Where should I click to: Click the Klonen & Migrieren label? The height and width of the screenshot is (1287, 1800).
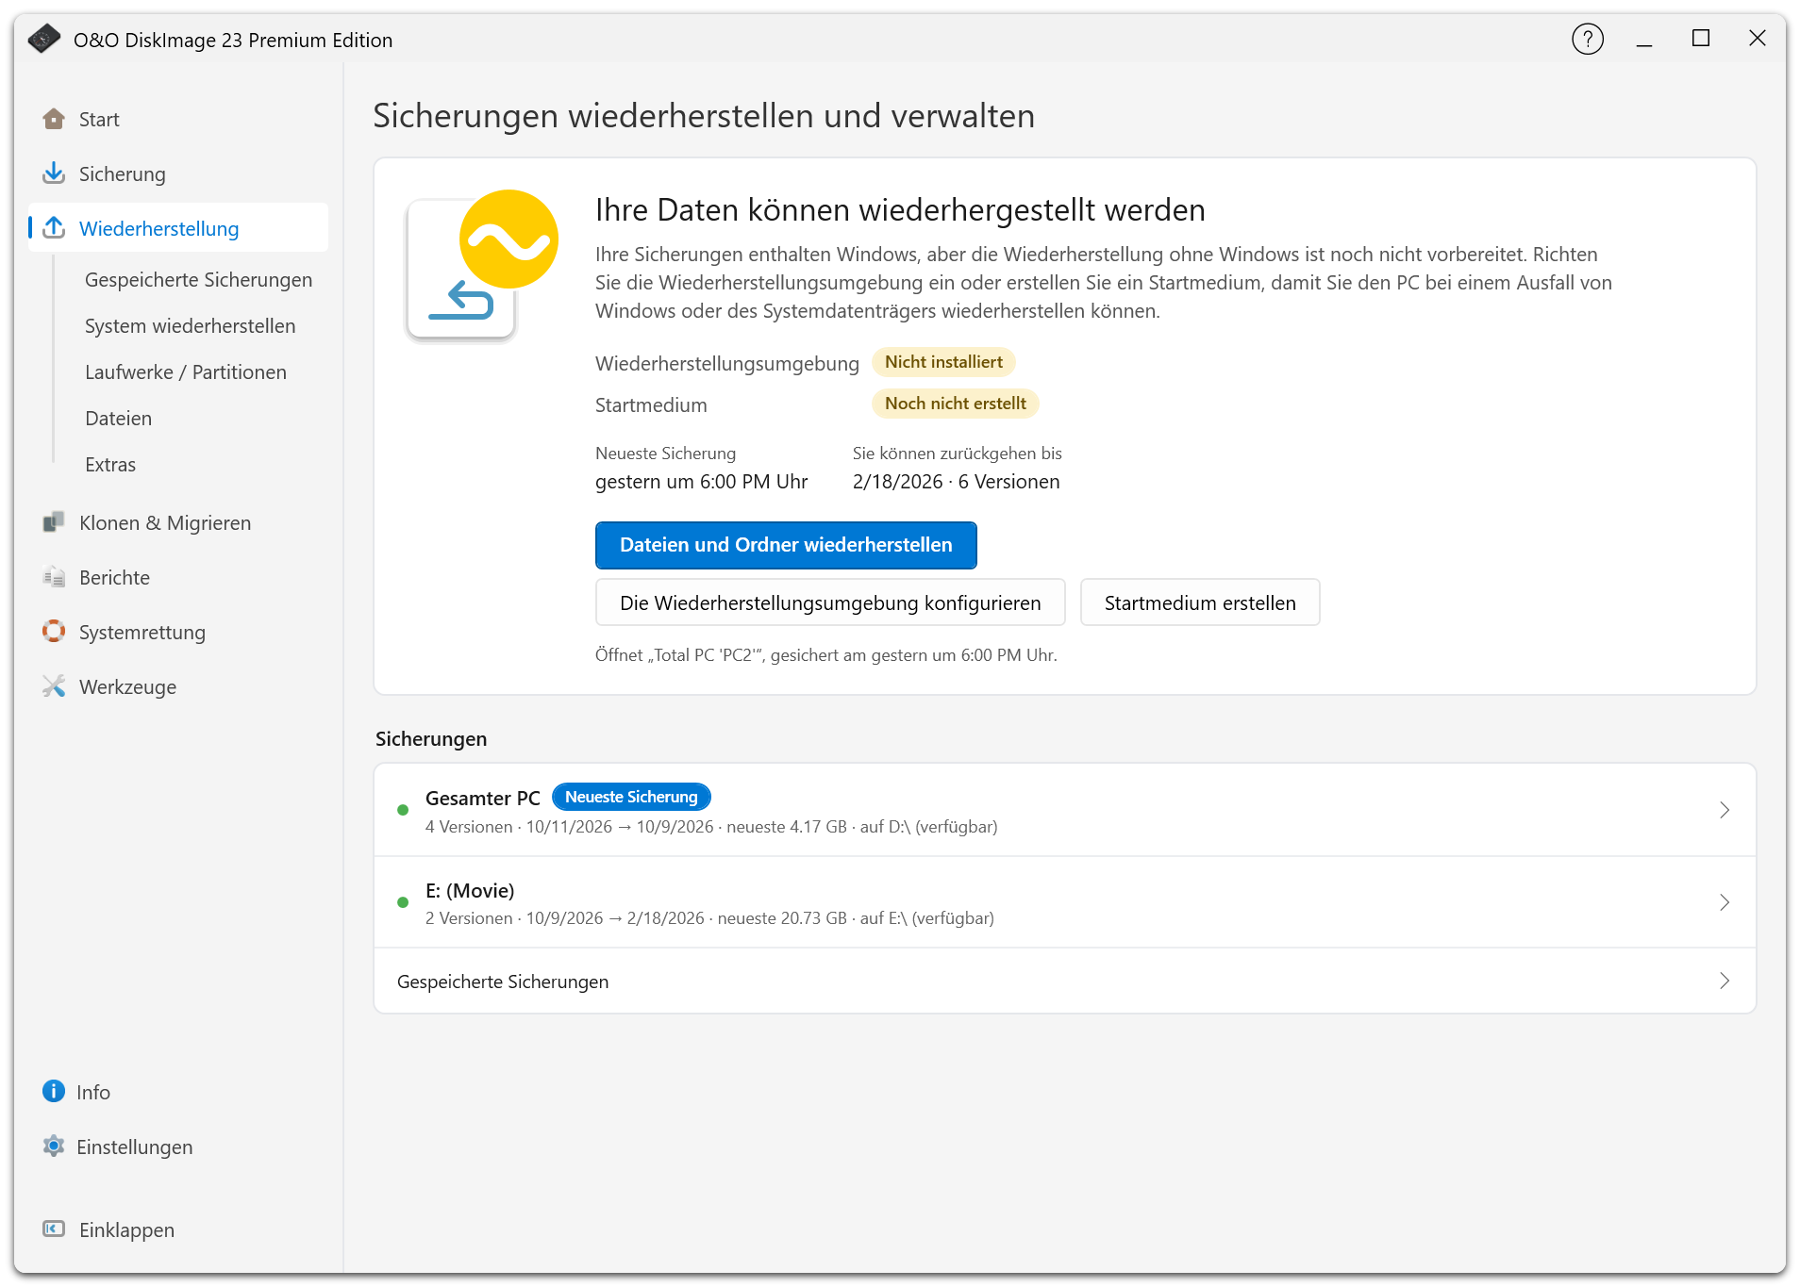(x=165, y=523)
